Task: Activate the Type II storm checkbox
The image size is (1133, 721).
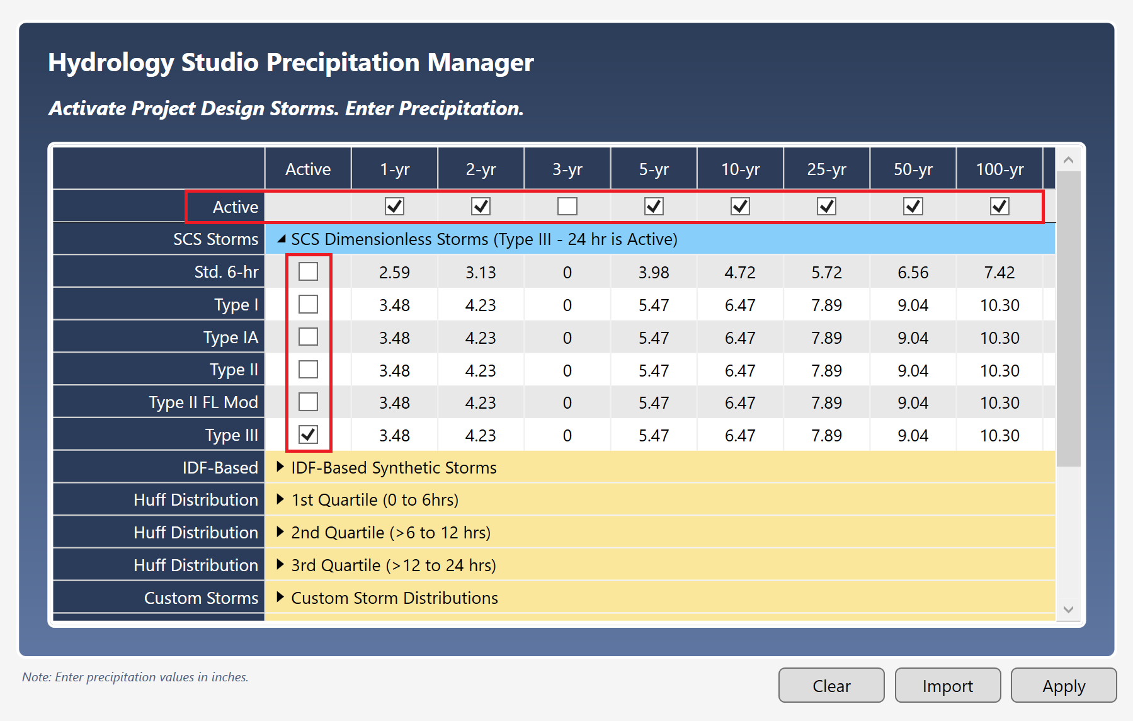Action: (x=308, y=369)
